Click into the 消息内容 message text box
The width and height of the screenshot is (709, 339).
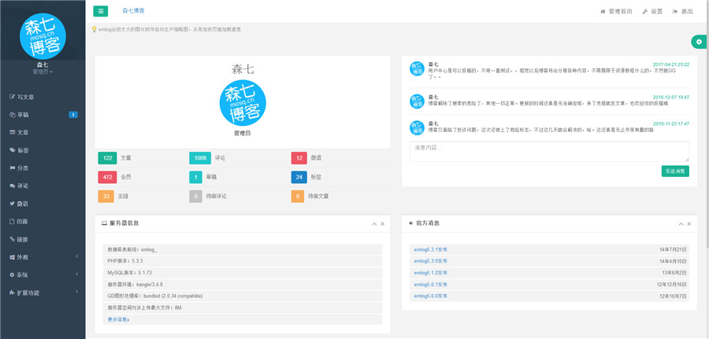coord(548,151)
